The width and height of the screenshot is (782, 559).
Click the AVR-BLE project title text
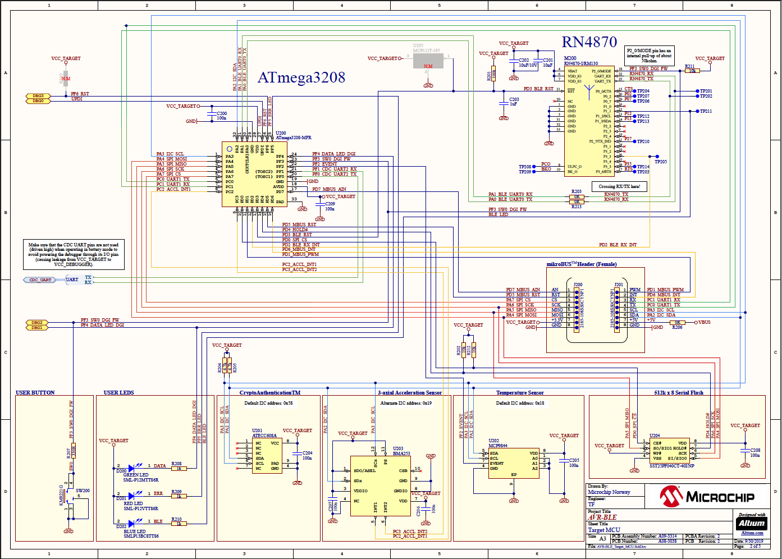[x=602, y=517]
